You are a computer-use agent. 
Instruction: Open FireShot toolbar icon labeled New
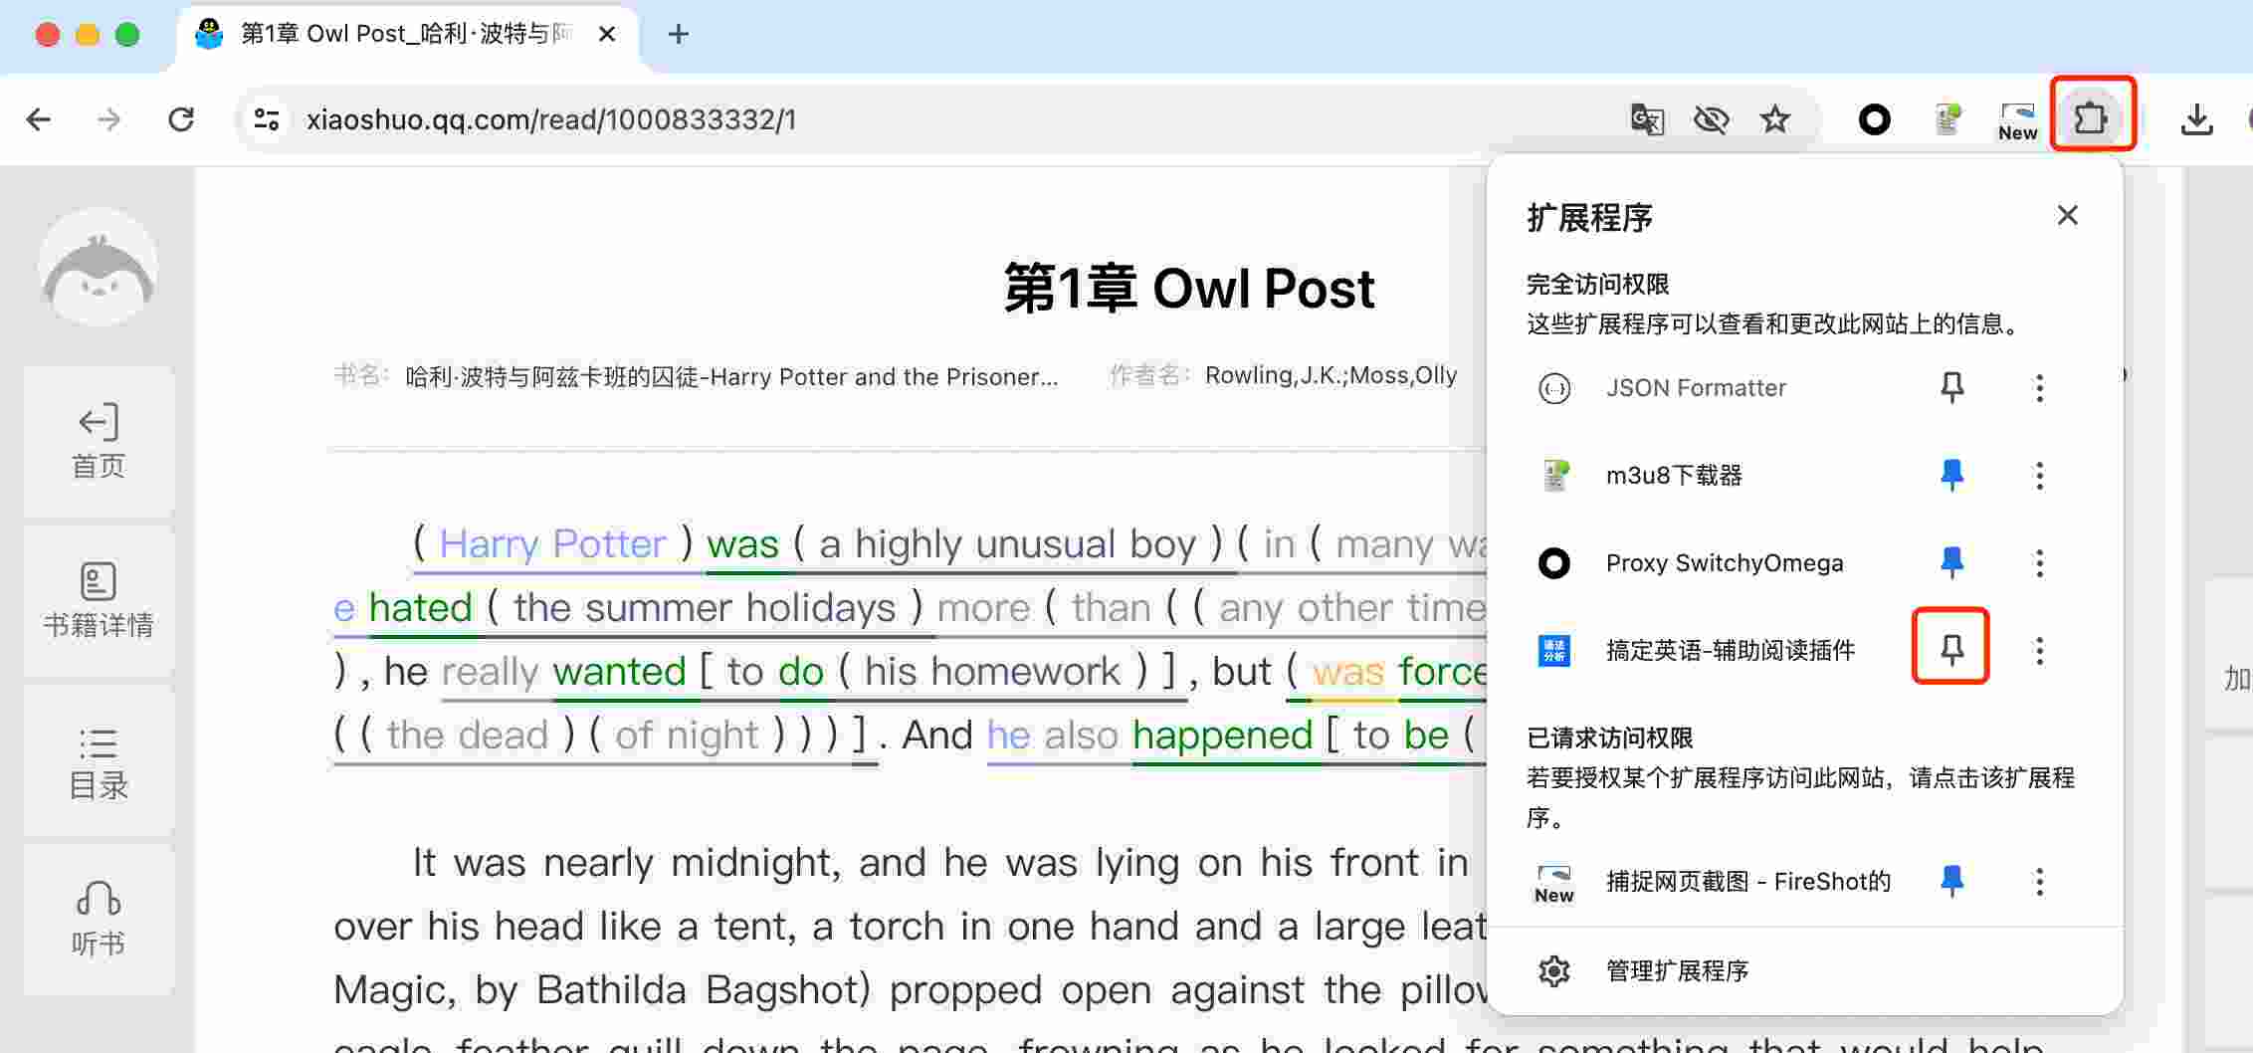point(2017,121)
